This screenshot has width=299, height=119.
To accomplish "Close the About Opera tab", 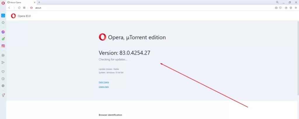I will (x=34, y=2).
